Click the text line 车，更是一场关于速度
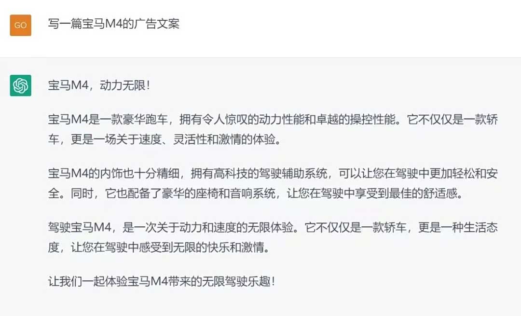 165,139
